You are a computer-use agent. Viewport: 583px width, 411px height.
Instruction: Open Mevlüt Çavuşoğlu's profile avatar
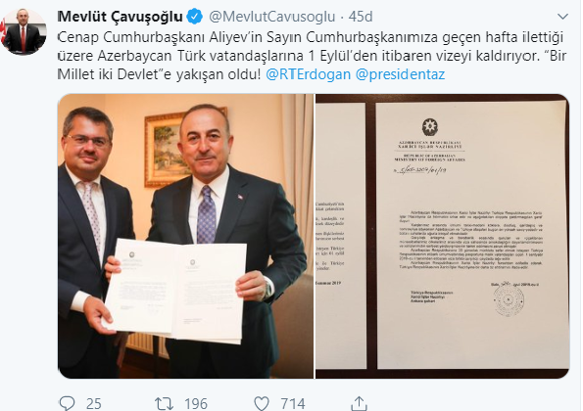[24, 31]
